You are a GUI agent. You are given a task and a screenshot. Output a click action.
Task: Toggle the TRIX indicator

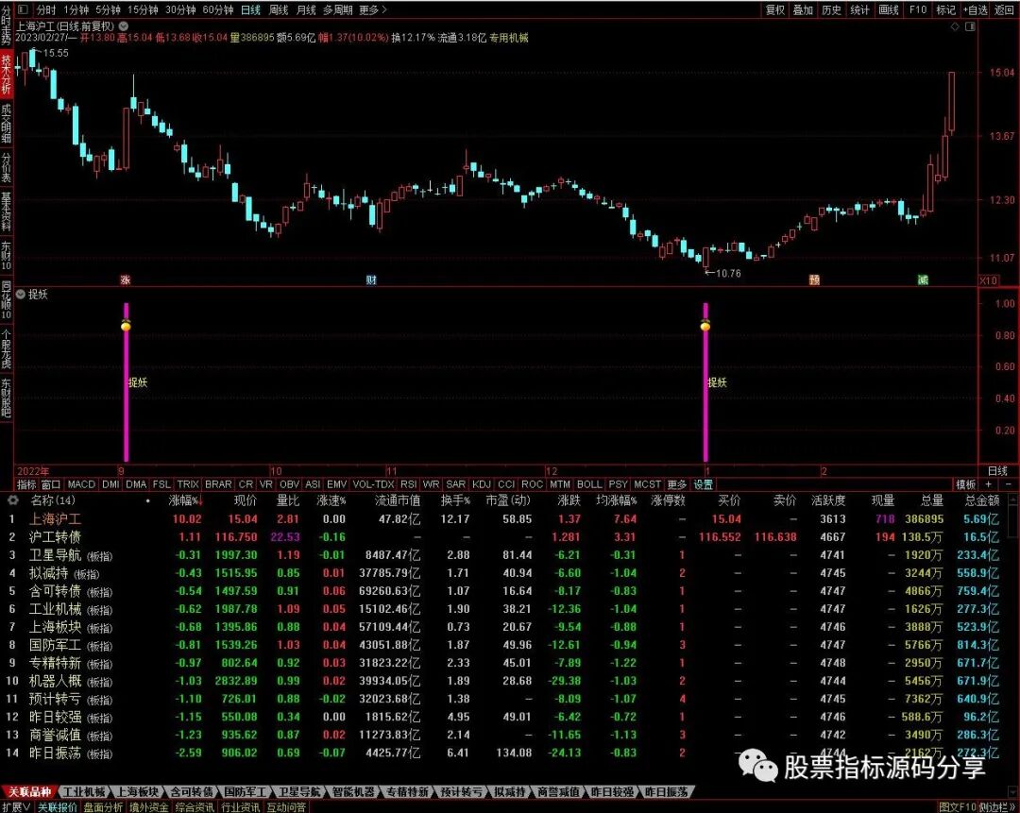(188, 484)
